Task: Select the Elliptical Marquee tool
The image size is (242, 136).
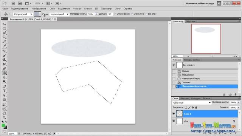Action: [x=4, y=29]
